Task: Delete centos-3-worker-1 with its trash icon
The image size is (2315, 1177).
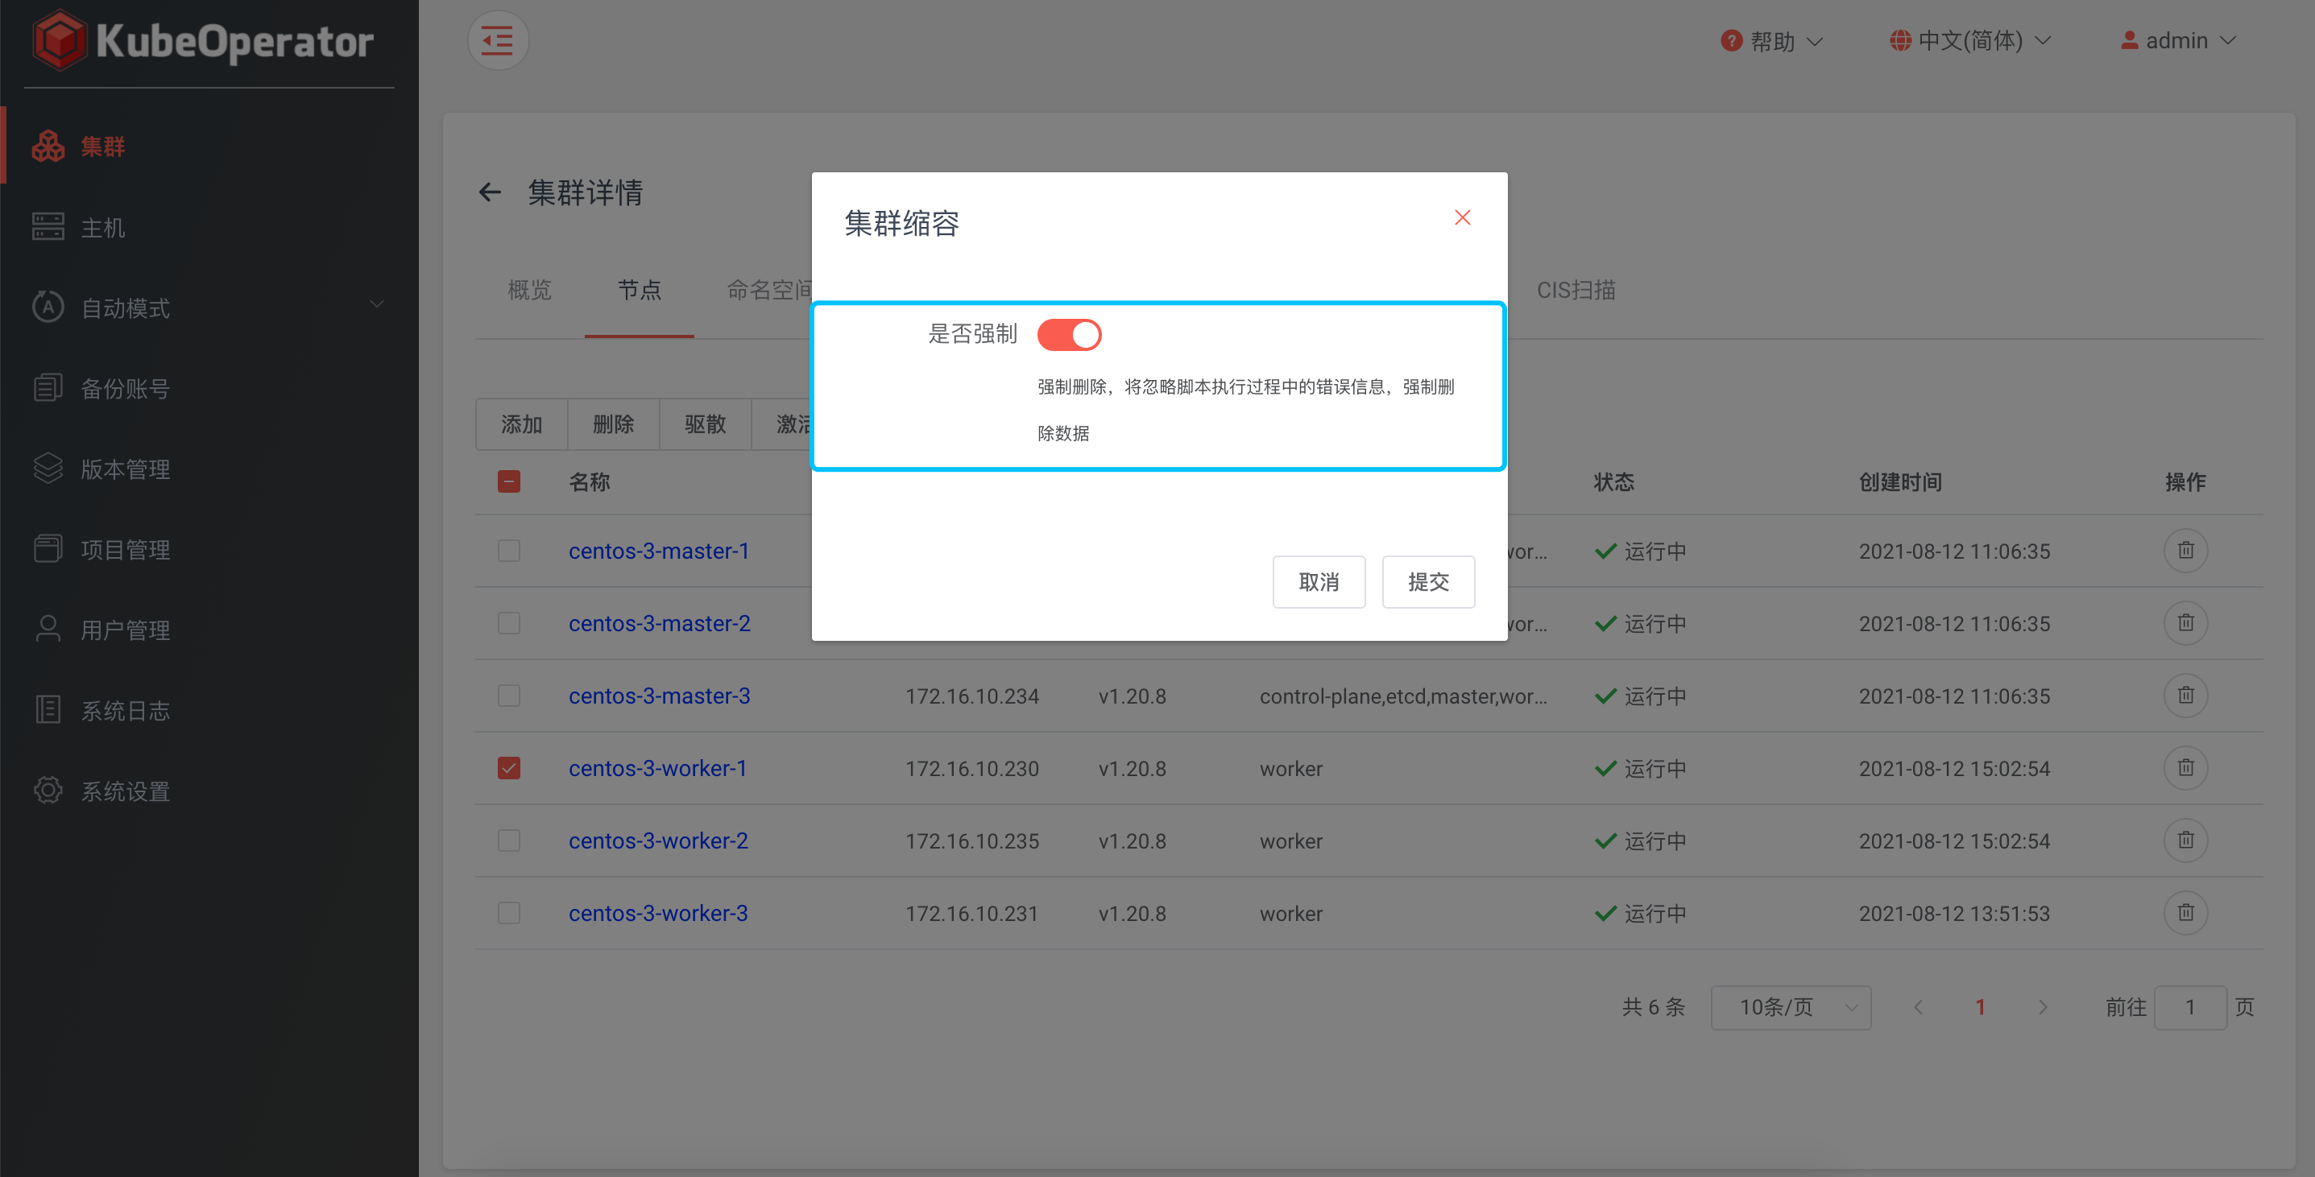Action: [2185, 768]
